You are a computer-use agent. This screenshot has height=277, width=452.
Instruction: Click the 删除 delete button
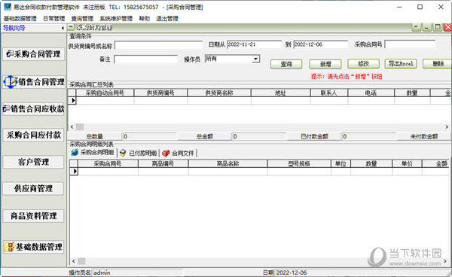tap(438, 64)
